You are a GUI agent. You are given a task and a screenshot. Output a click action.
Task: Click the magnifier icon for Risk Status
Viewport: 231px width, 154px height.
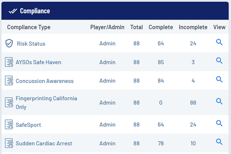pyautogui.click(x=219, y=42)
